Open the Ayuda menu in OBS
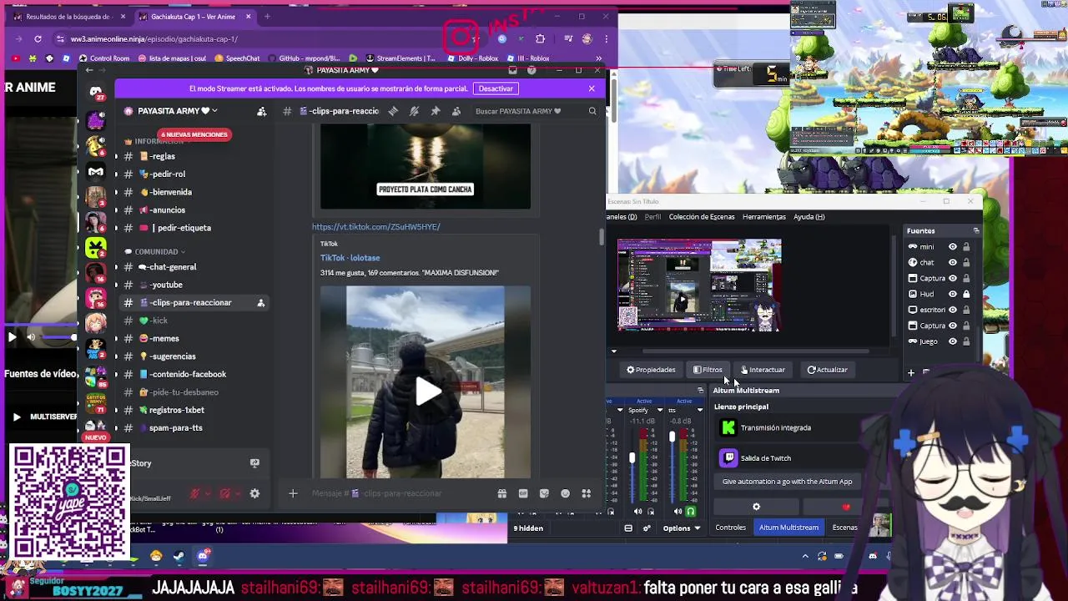1068x601 pixels. (809, 217)
